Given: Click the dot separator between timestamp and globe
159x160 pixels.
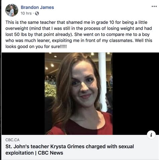Looking at the screenshot, I should [x=33, y=13].
